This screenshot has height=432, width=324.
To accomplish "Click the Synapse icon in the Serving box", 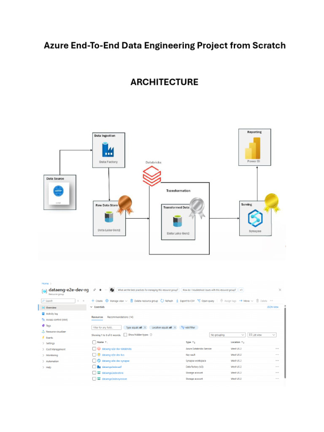I will pos(255,218).
